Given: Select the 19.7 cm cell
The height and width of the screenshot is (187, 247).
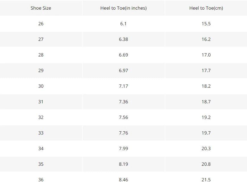Looking at the screenshot, I should click(206, 133).
